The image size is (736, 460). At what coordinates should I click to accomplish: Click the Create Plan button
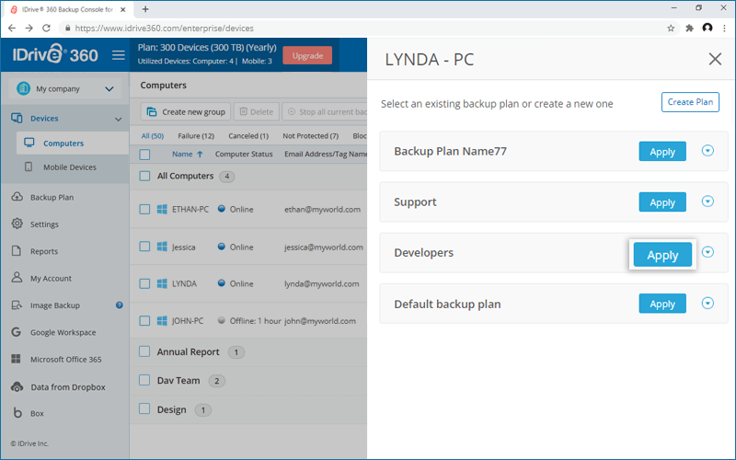690,102
